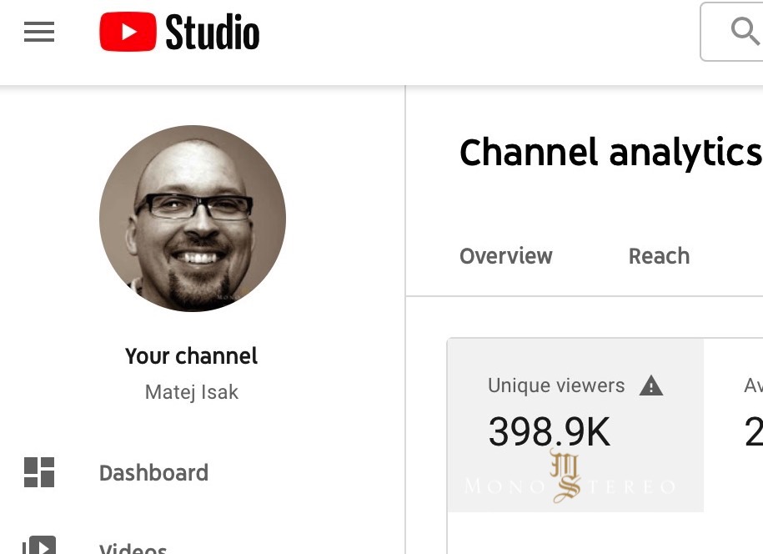Open the hamburger navigation menu

39,32
